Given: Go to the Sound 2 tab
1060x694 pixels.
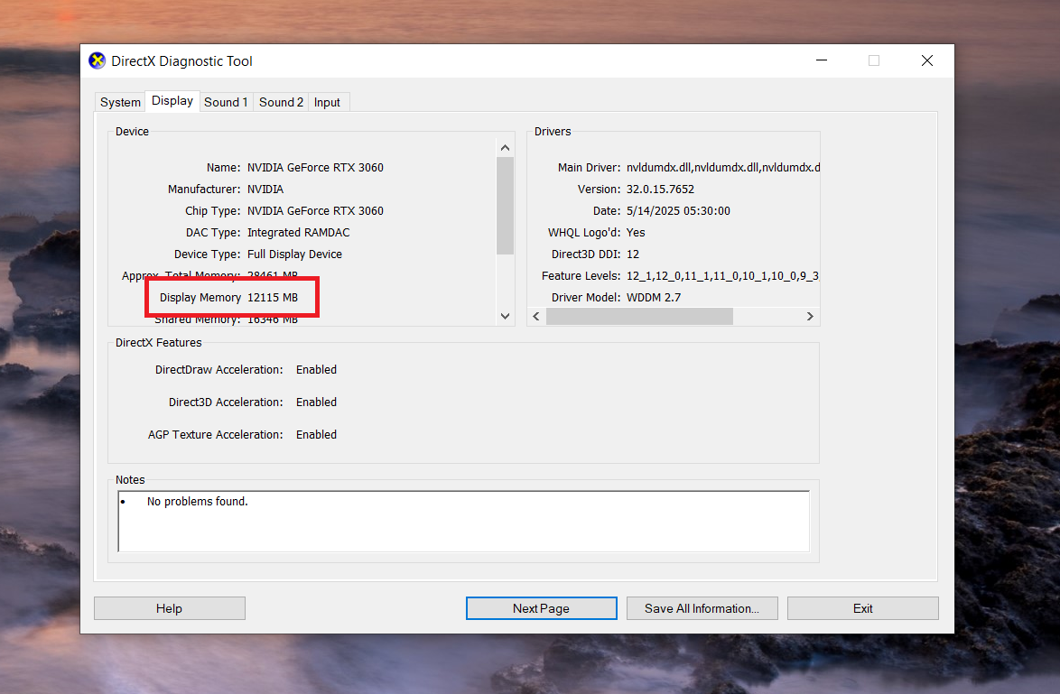Looking at the screenshot, I should coord(281,102).
